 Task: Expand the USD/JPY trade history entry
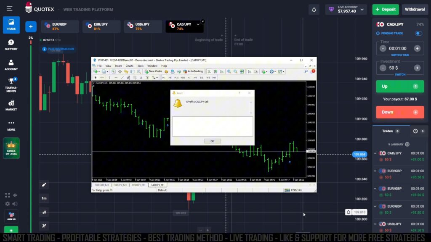click(x=375, y=224)
